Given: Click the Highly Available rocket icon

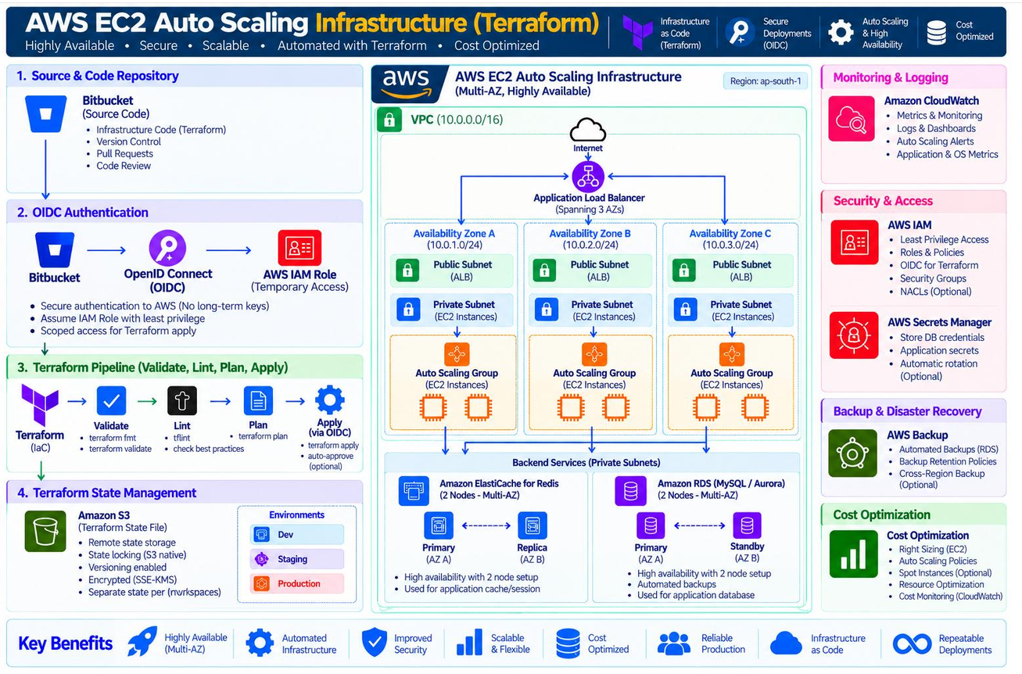Looking at the screenshot, I should tap(142, 642).
